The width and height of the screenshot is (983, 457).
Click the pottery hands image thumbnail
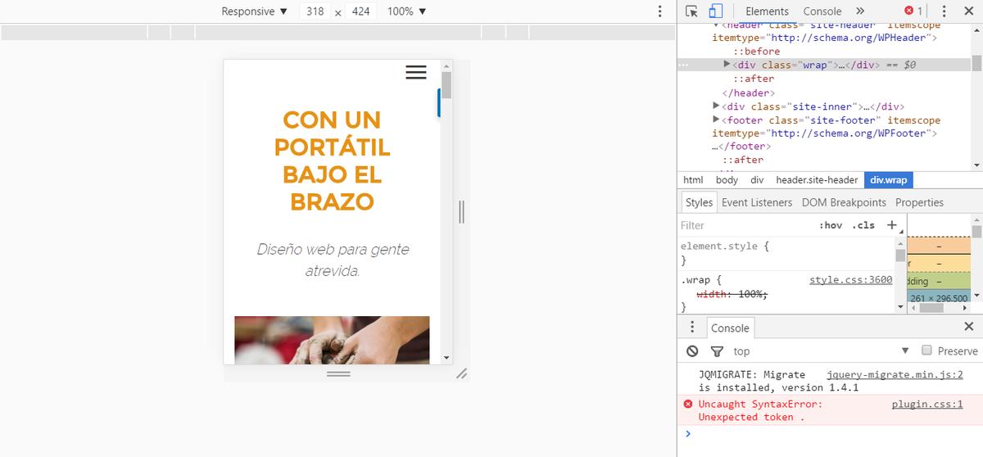[x=332, y=340]
